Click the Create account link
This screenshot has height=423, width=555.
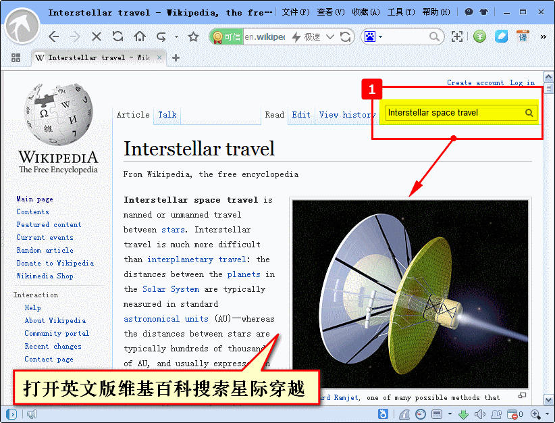click(475, 82)
